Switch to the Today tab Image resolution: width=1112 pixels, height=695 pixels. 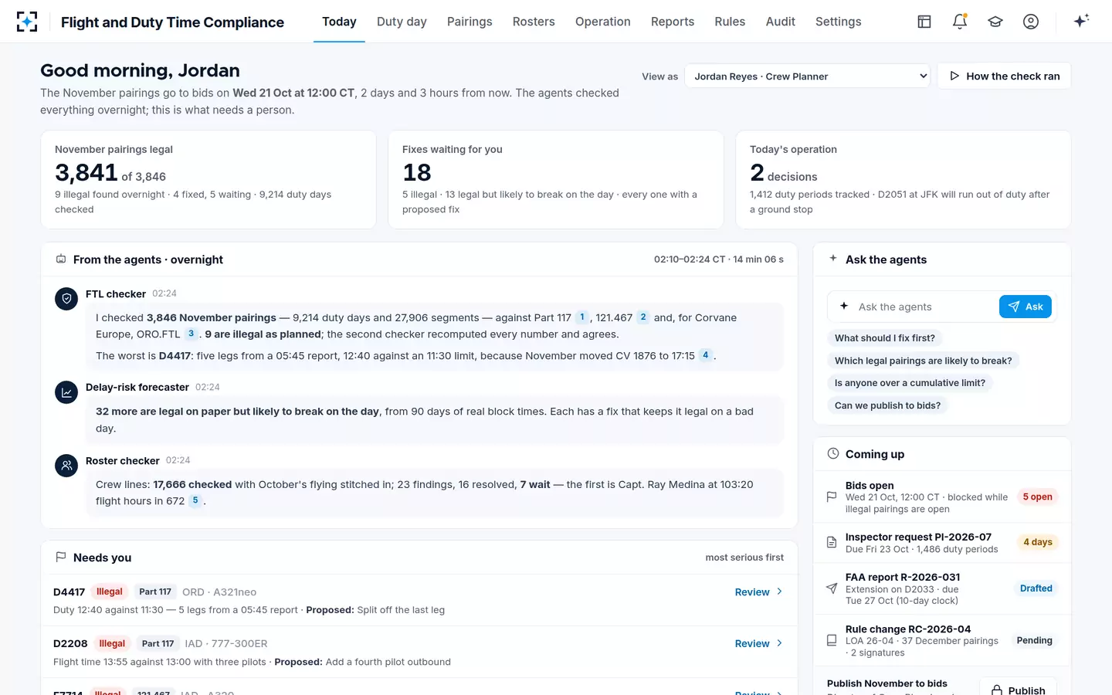tap(339, 22)
